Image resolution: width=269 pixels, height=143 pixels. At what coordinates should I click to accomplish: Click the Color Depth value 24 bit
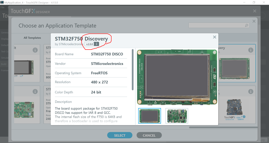[x=96, y=92]
